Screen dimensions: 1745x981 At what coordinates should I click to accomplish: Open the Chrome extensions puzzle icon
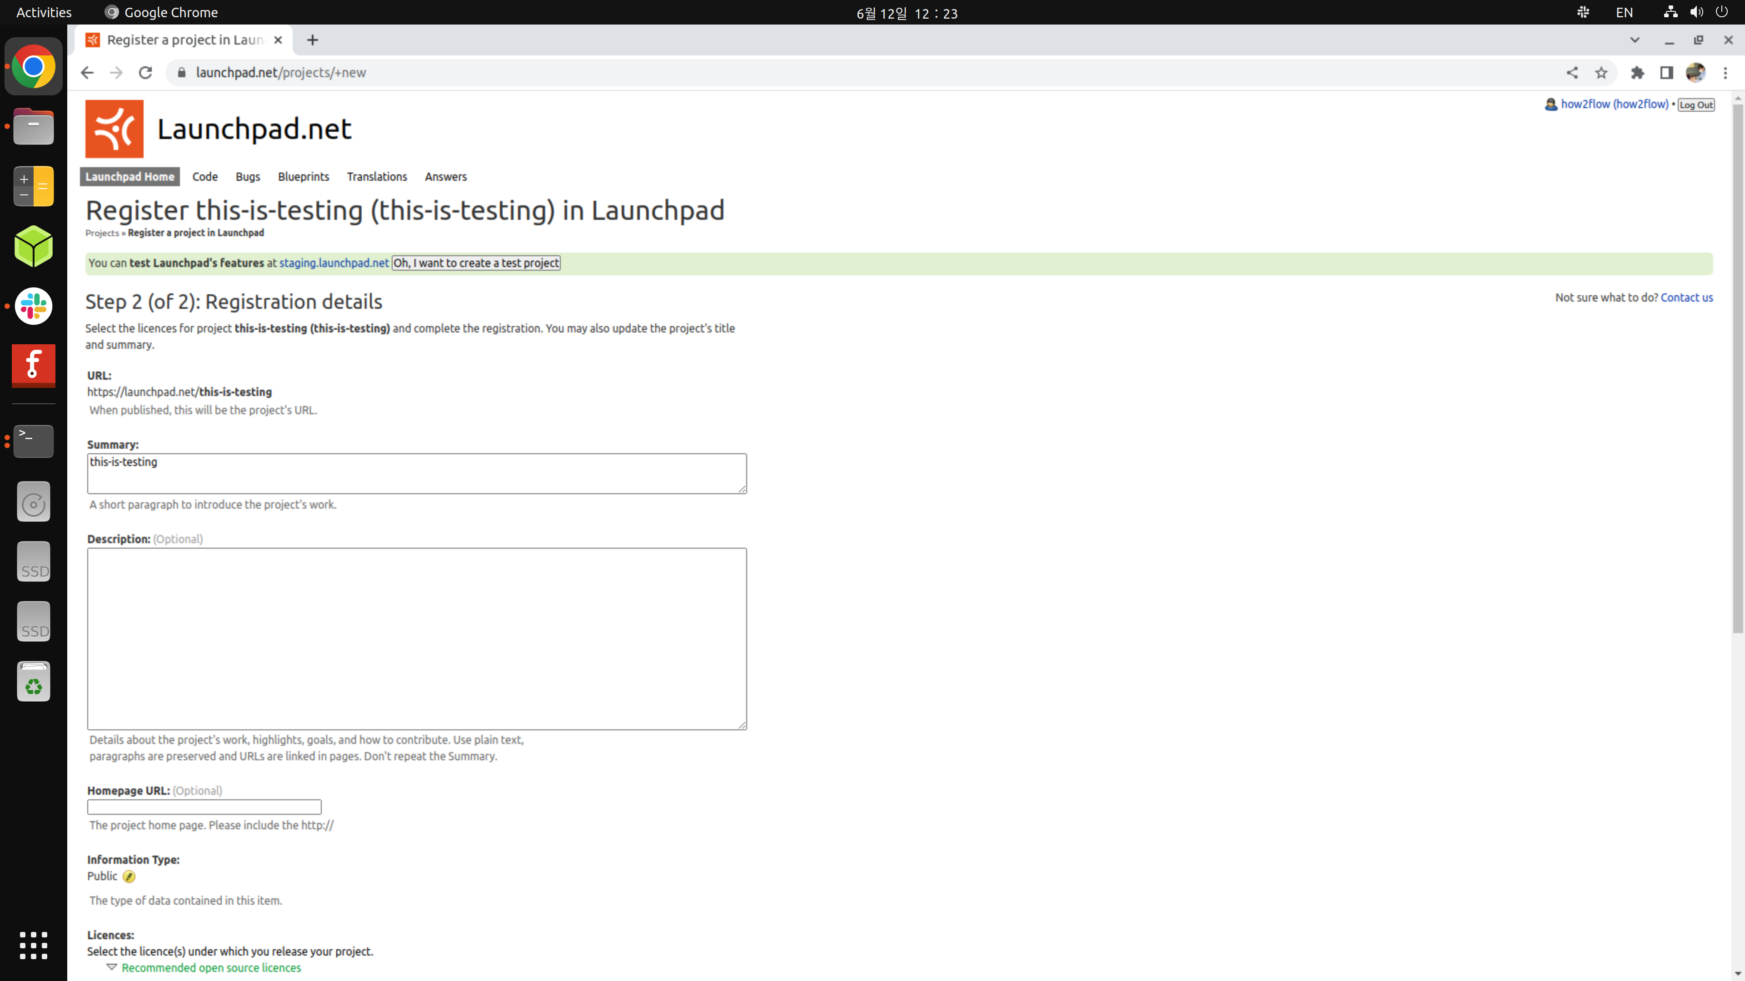pos(1637,73)
